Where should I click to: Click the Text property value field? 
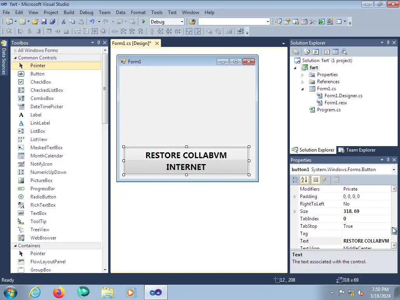(366, 241)
